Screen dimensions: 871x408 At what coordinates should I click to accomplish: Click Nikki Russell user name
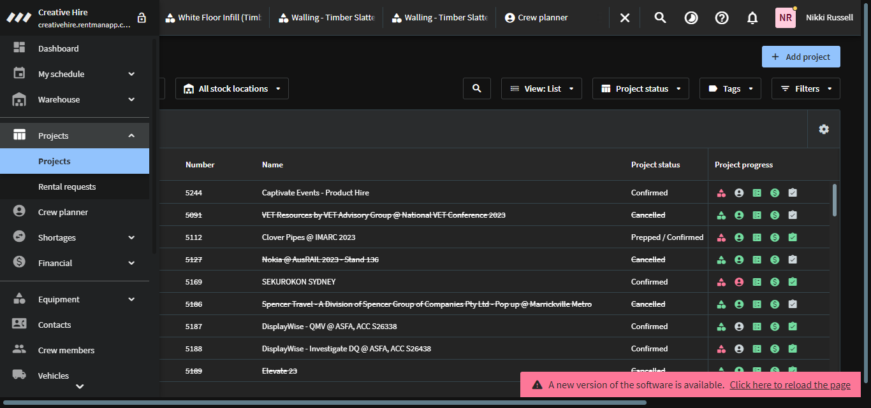click(830, 18)
